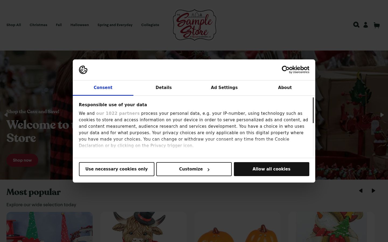Advance to next hero slide arrow

point(382,115)
